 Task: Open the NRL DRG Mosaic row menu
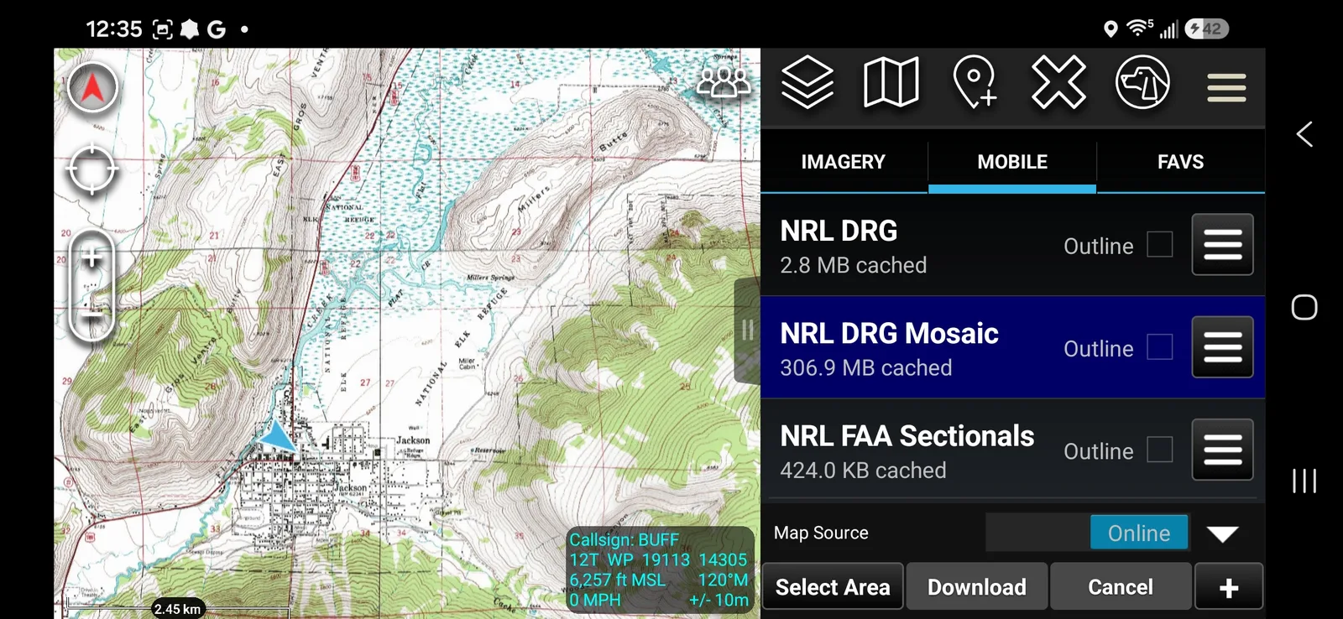[1222, 347]
